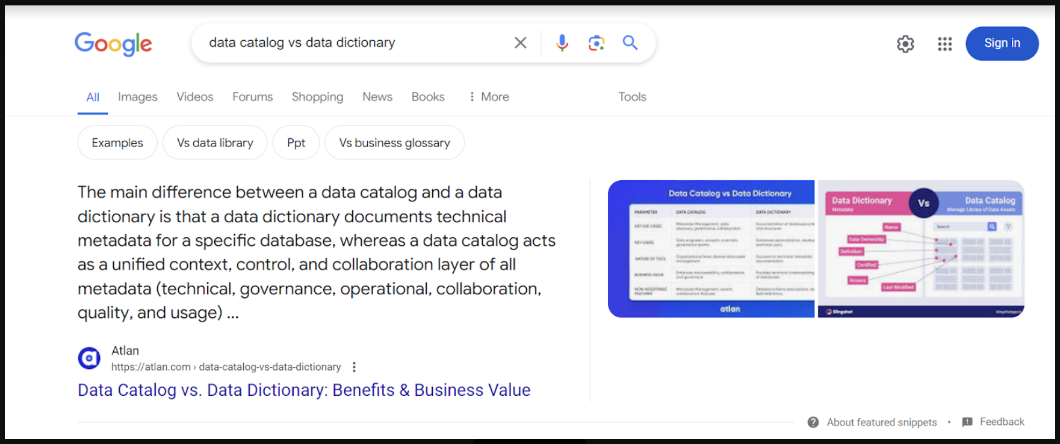Image resolution: width=1060 pixels, height=444 pixels.
Task: Switch to the News tab
Action: tap(377, 97)
